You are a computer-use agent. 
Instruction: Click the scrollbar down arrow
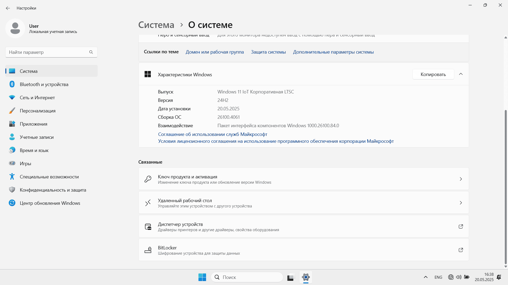point(506,267)
